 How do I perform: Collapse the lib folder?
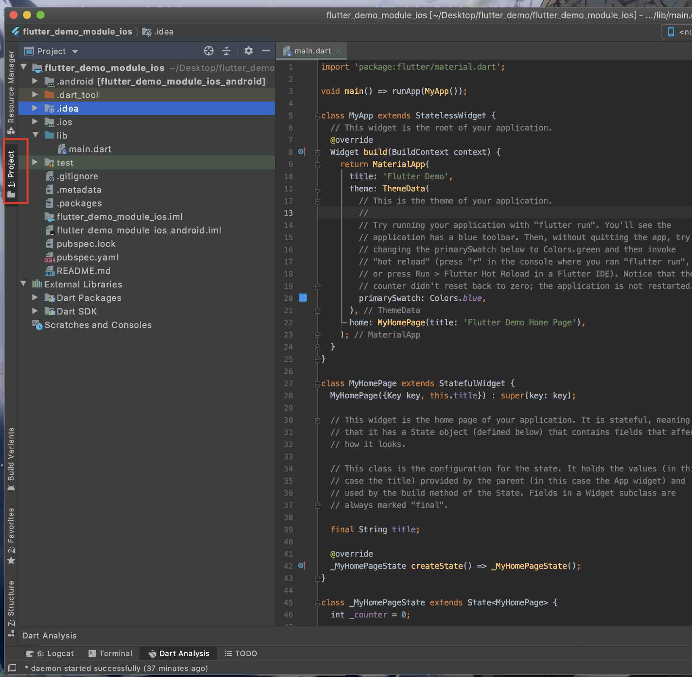(35, 135)
